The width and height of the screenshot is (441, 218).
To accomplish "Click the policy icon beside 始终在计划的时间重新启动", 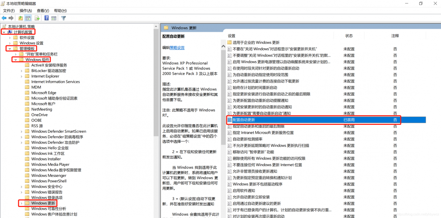I will (229, 88).
